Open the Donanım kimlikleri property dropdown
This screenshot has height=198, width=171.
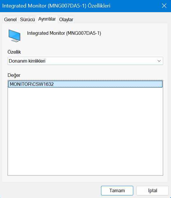(85, 61)
